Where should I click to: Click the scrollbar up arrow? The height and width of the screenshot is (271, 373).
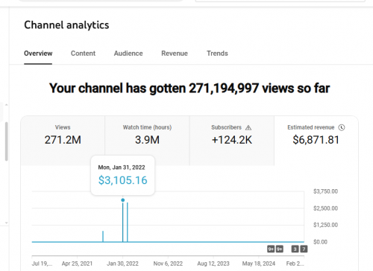coord(7,105)
